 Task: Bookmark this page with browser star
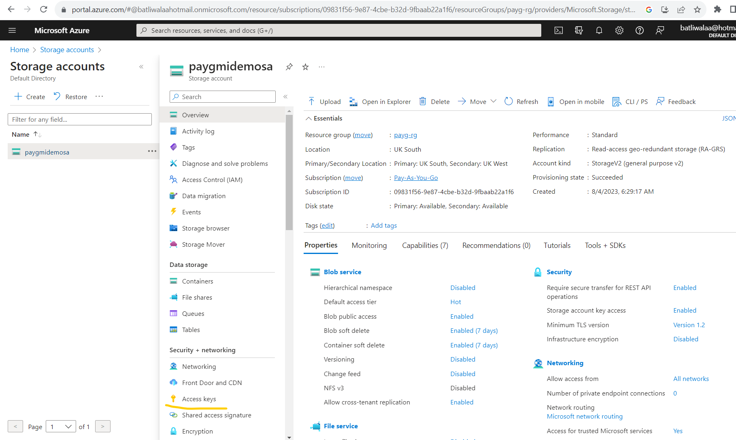(697, 9)
